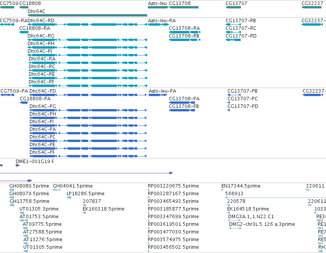Select transcript Dhc64C-RC
The image size is (326, 253).
88,70
